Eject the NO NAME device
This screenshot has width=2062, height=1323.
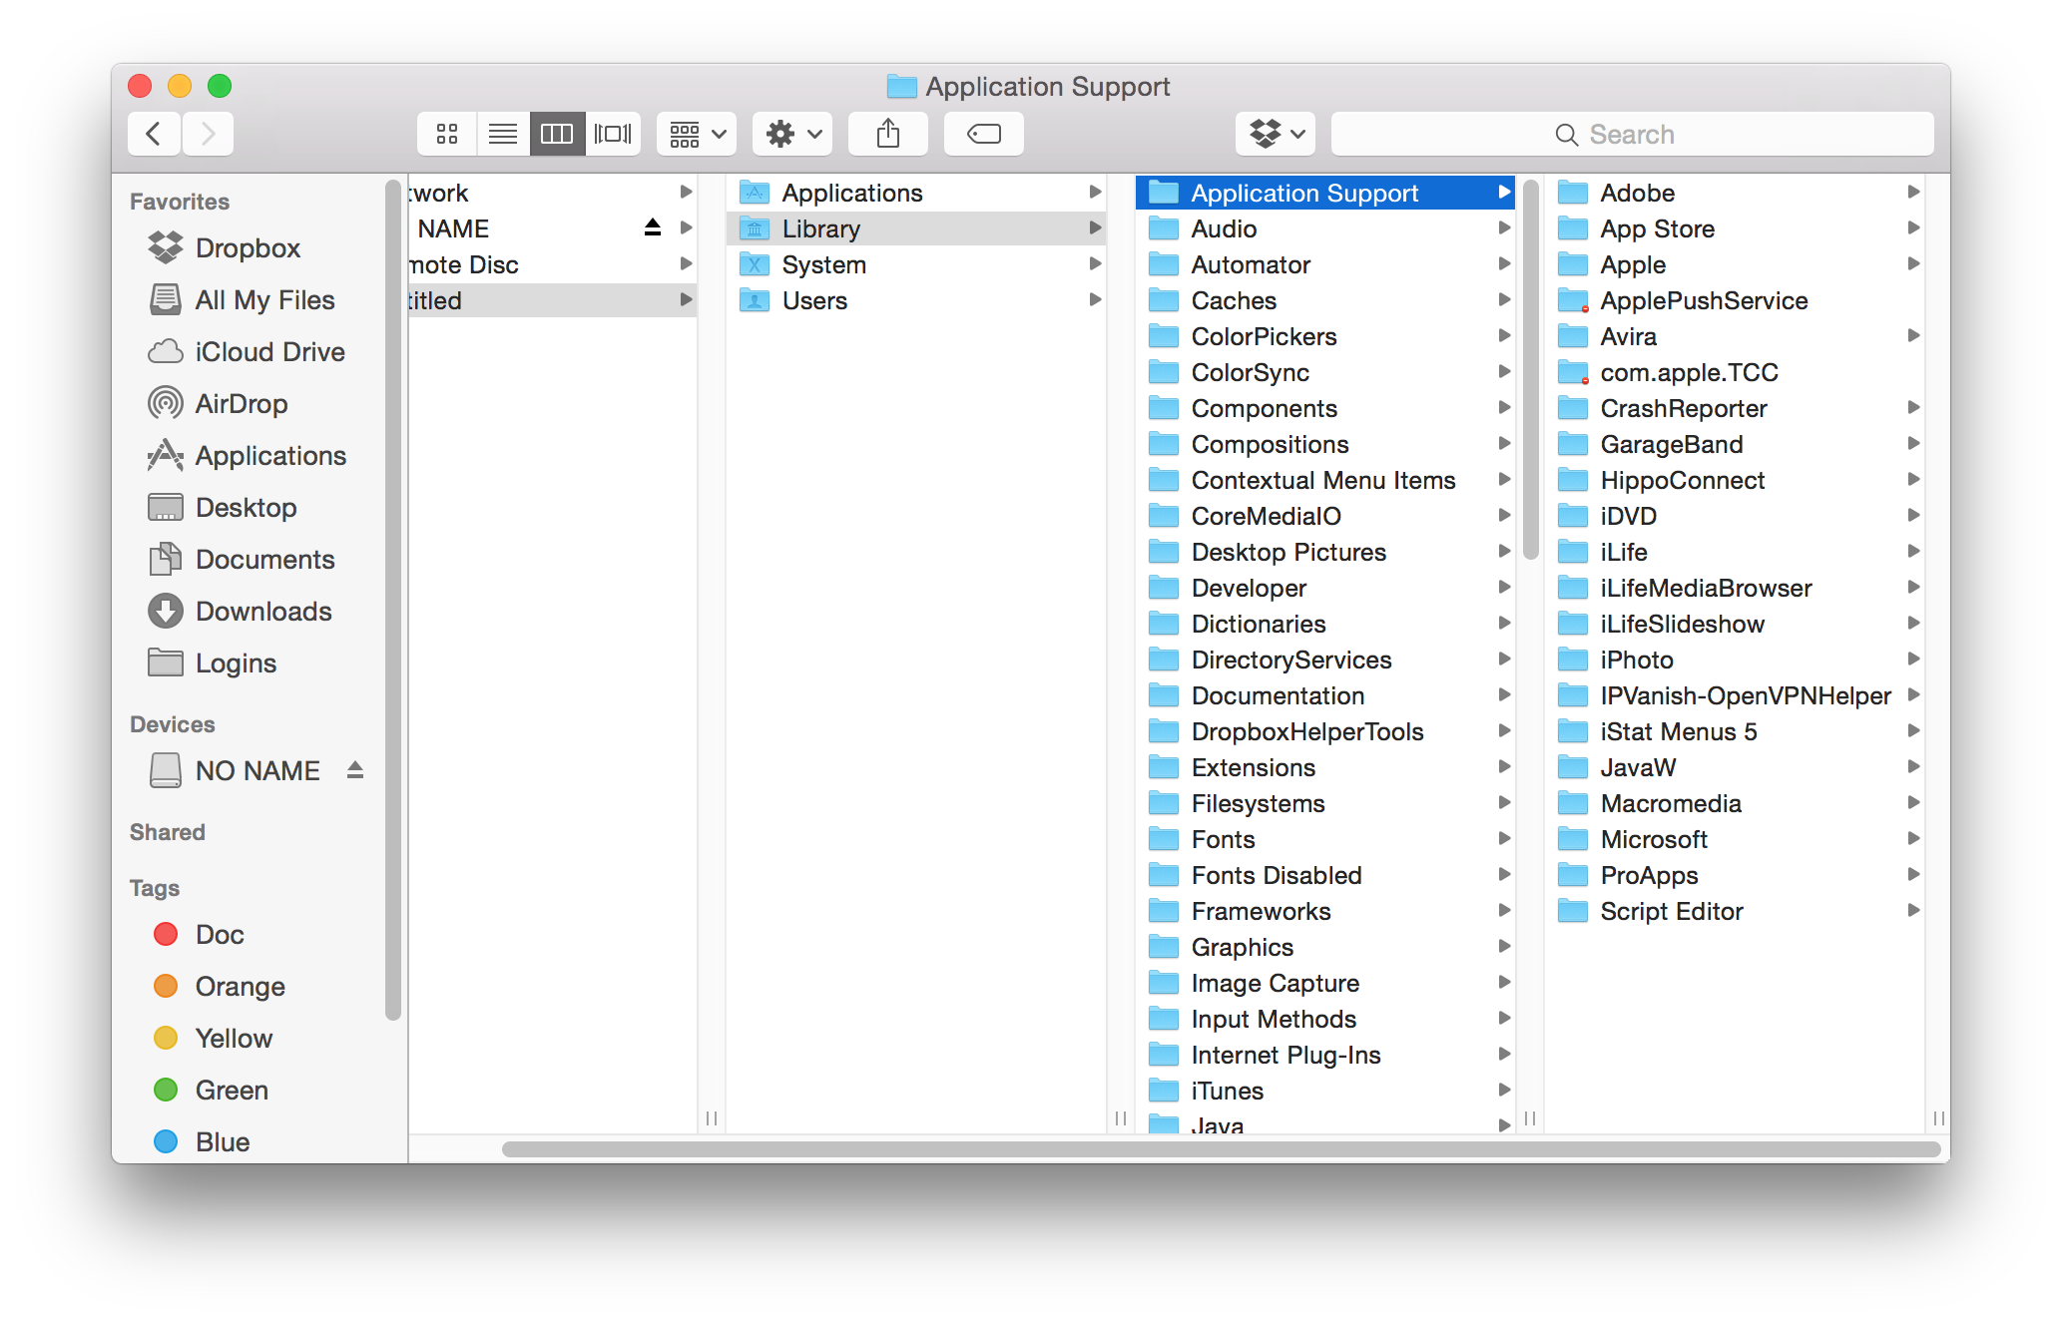tap(355, 770)
